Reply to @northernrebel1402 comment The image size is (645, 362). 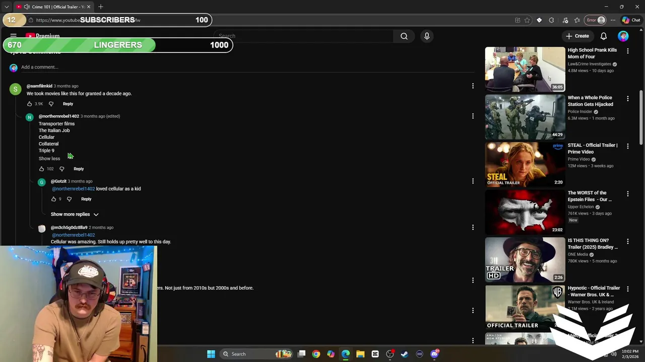click(79, 169)
